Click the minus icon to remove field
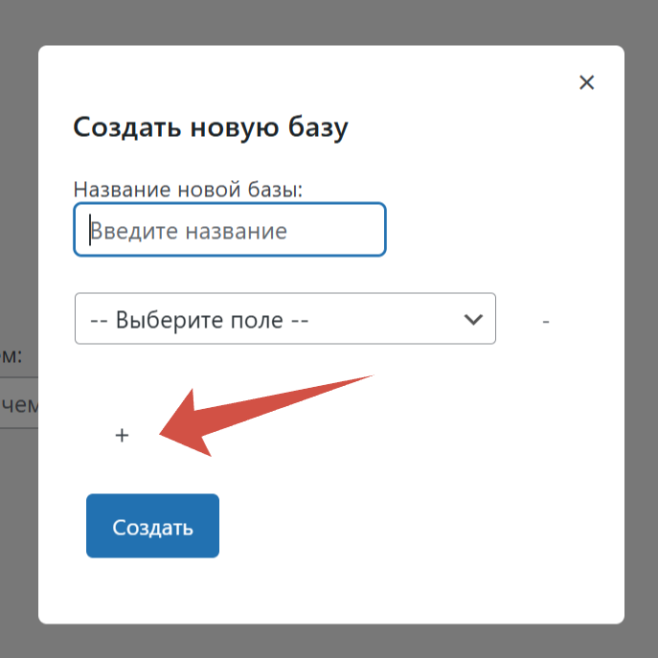 (545, 321)
